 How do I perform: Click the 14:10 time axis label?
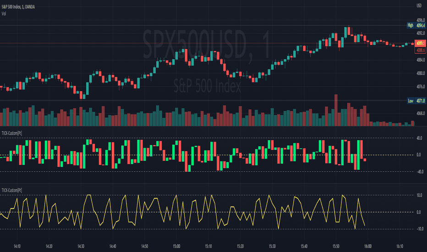(x=17, y=247)
